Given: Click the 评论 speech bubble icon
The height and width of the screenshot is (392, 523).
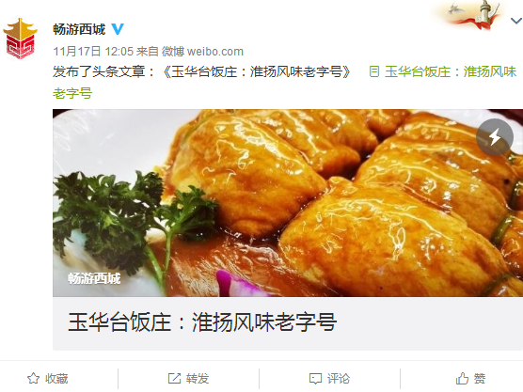Looking at the screenshot, I should [315, 379].
